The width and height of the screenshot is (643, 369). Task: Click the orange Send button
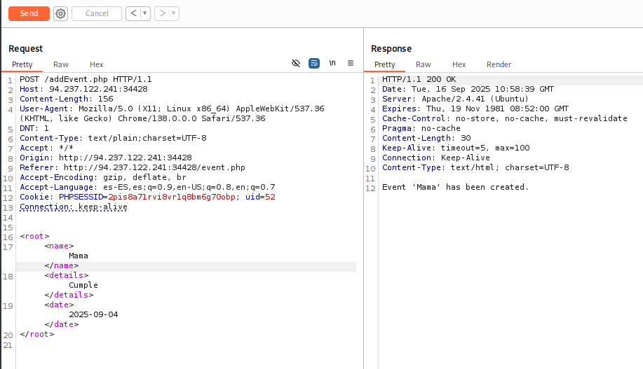29,13
